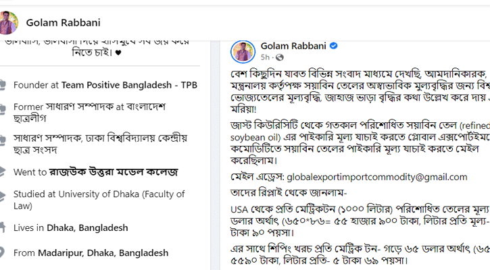Click the school icon beside Went to রাজউক উত্তরা
The height and width of the screenshot is (270, 490).
point(3,172)
